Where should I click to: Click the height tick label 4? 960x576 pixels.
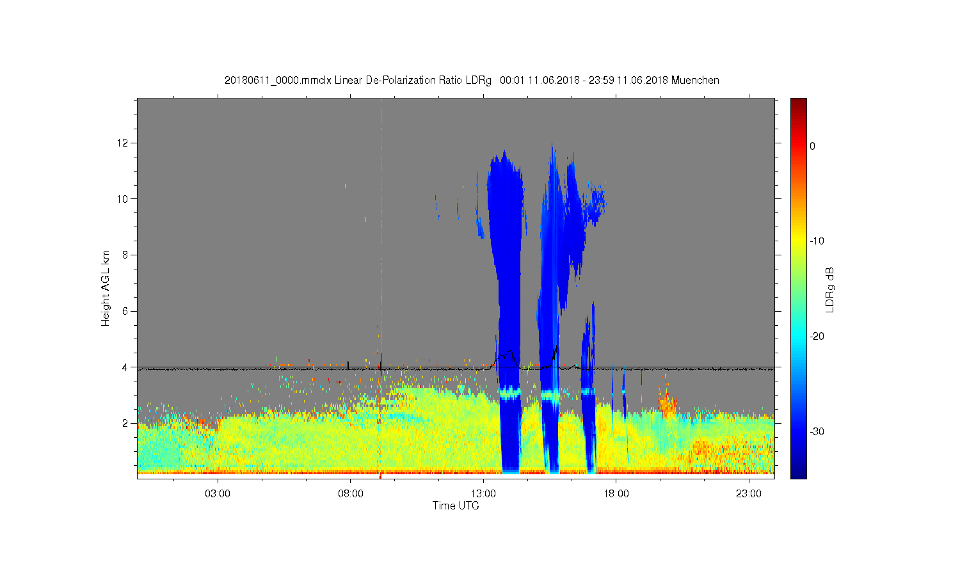[x=126, y=367]
